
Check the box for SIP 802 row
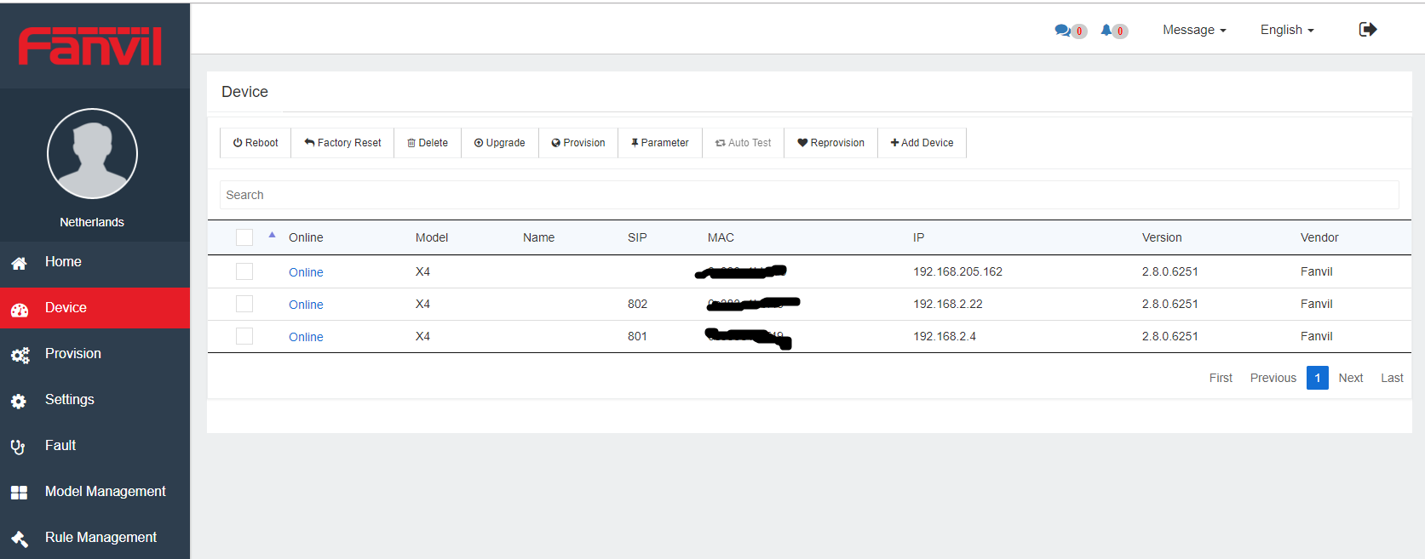[x=244, y=304]
